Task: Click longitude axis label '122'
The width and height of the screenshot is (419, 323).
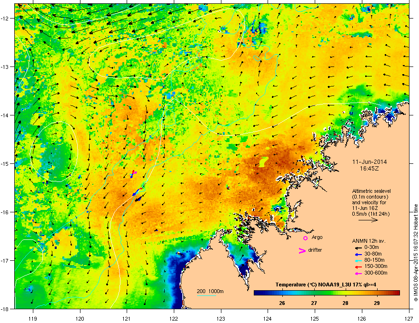Action: [x=174, y=318]
